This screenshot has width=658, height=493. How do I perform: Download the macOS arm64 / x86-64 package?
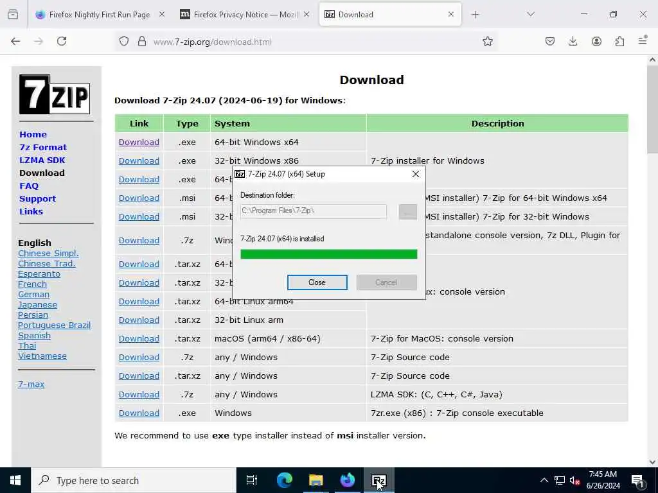click(139, 339)
